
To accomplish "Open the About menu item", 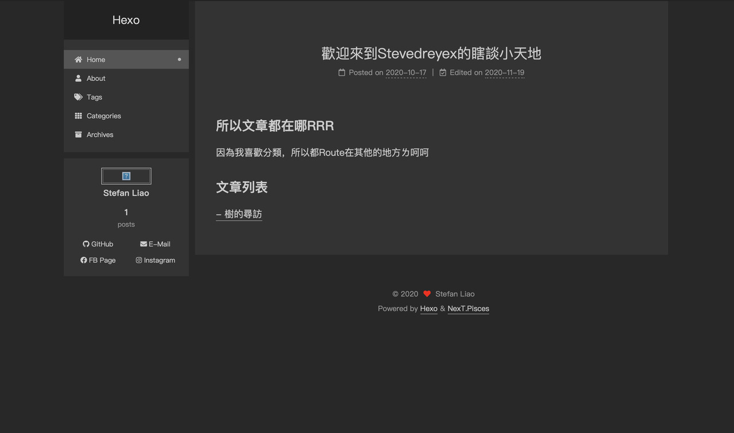I will 126,79.
